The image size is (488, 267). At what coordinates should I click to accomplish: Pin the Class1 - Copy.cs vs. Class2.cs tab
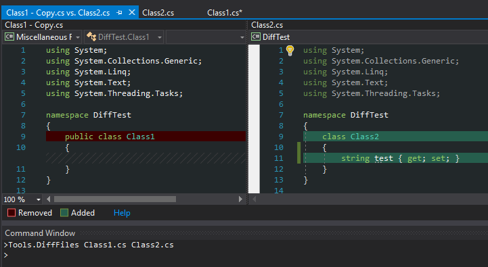[120, 13]
